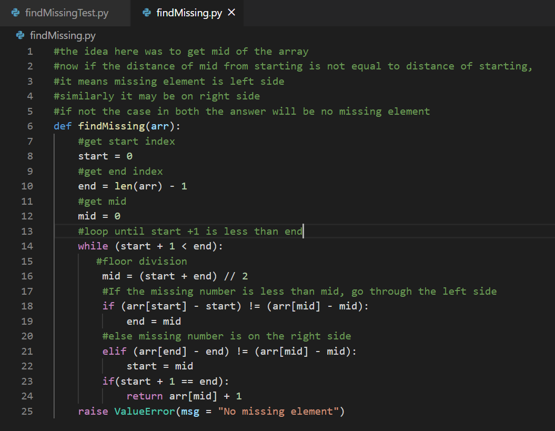Click the 'elif' keyword on line 21
The height and width of the screenshot is (431, 555).
click(x=114, y=352)
